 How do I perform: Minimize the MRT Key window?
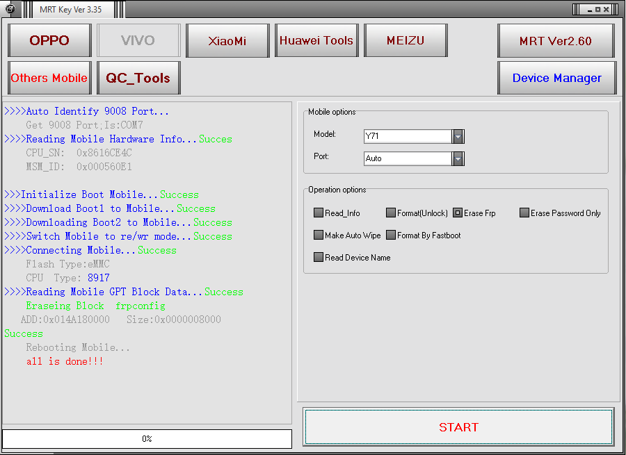(590, 10)
